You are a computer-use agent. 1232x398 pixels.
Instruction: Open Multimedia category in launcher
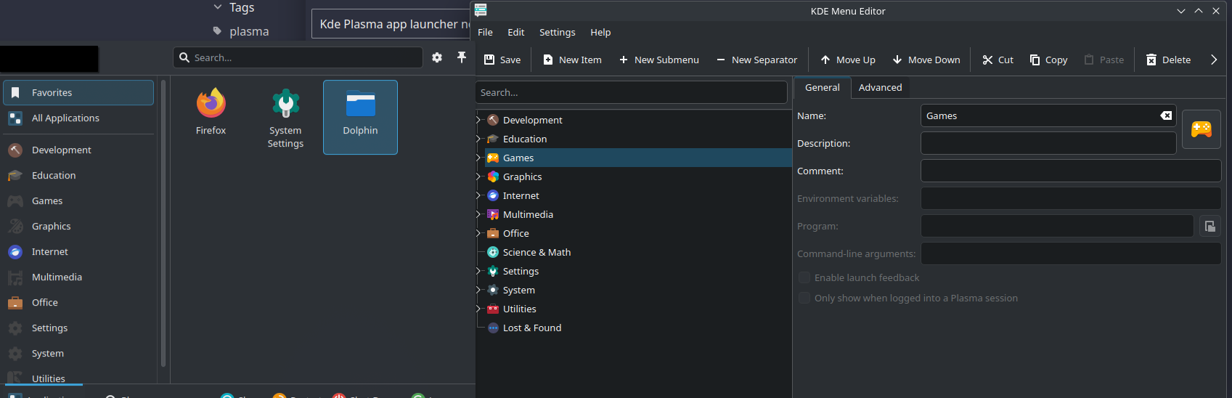coord(78,277)
